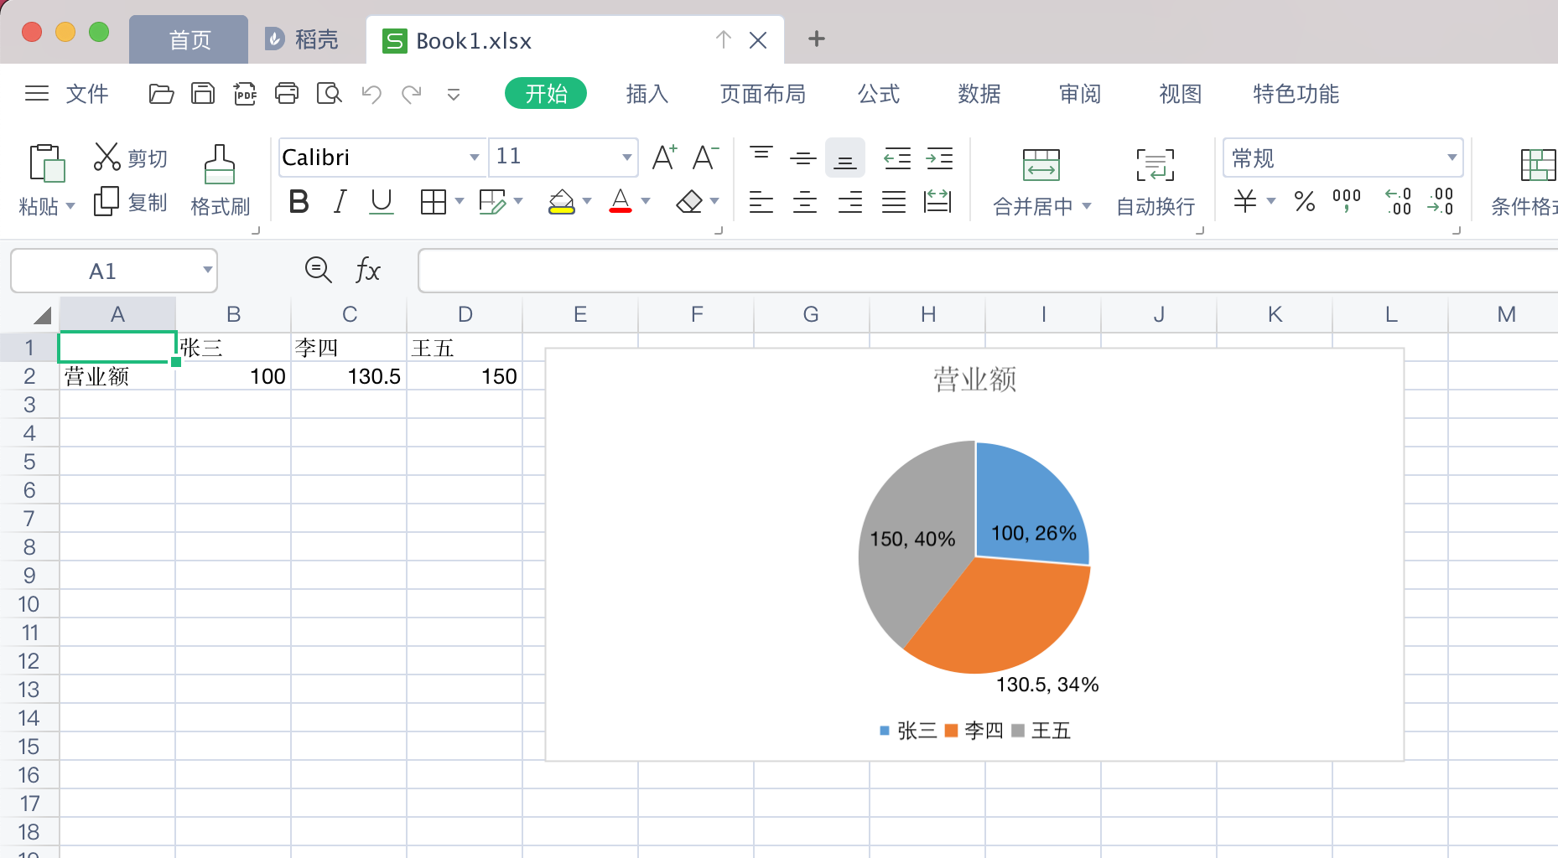Select the column C header
1558x858 pixels.
coord(349,314)
